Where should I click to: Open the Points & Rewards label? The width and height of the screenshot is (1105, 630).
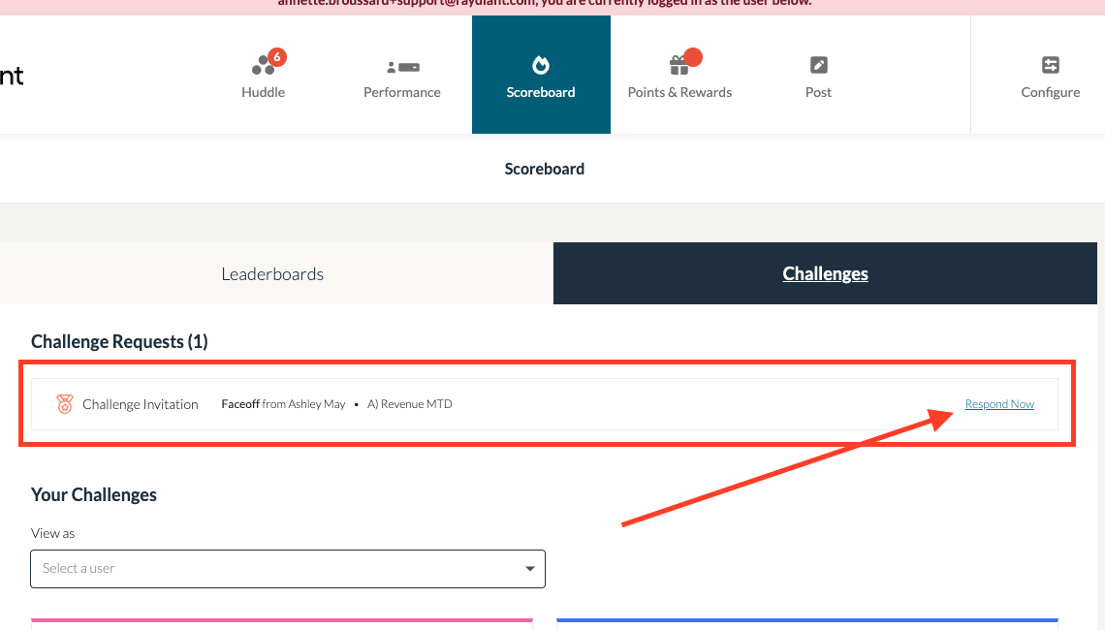pos(679,92)
